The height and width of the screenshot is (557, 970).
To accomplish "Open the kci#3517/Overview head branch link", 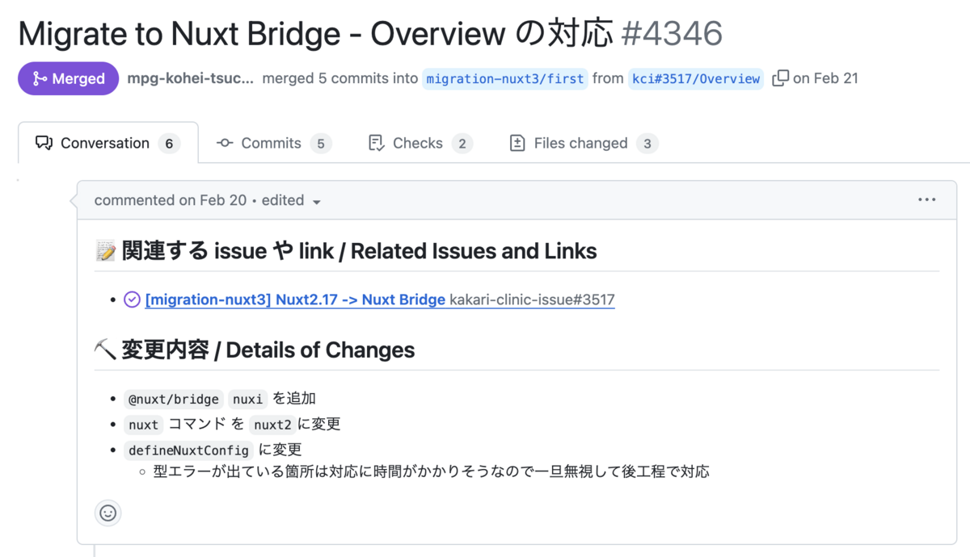I will click(696, 79).
